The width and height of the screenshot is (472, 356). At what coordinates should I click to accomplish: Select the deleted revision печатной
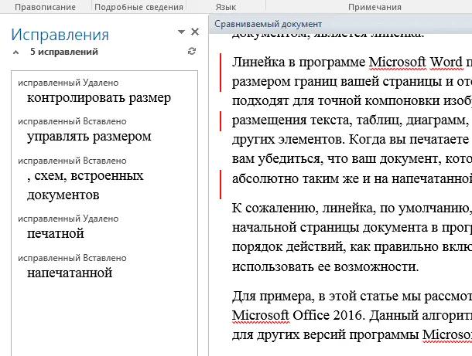[x=55, y=233]
